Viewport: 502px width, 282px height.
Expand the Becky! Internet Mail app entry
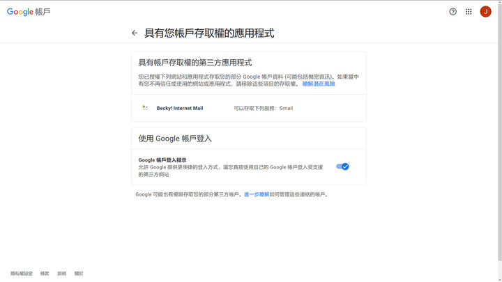[x=249, y=108]
